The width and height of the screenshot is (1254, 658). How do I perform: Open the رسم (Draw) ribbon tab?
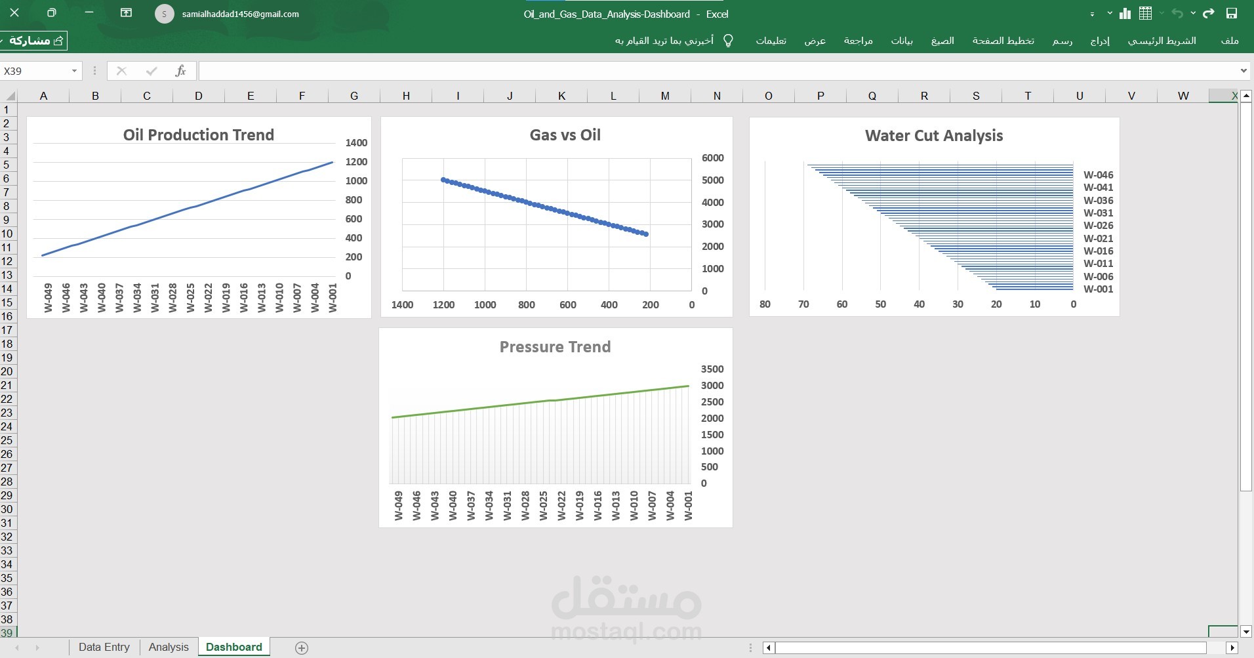coord(1062,41)
